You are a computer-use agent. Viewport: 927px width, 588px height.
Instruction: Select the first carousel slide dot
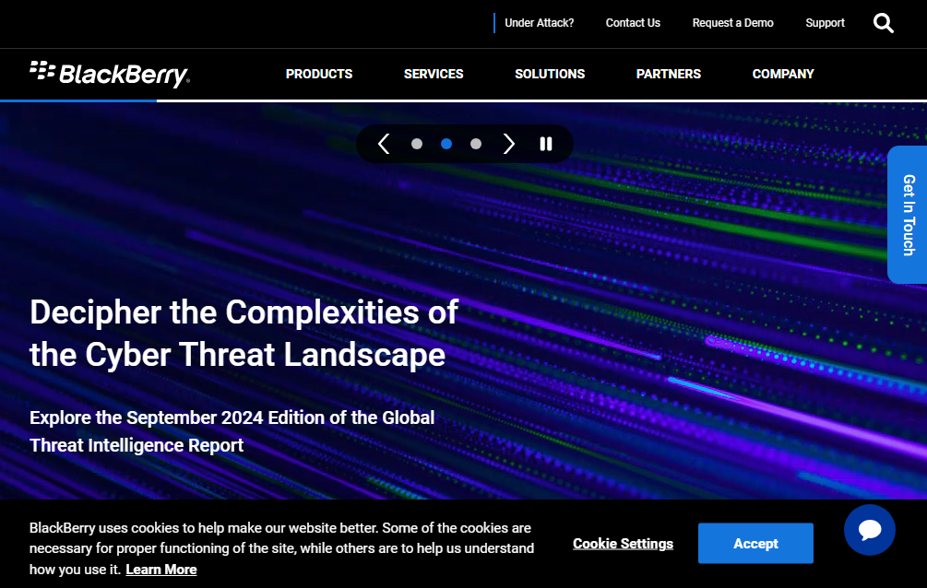click(417, 144)
